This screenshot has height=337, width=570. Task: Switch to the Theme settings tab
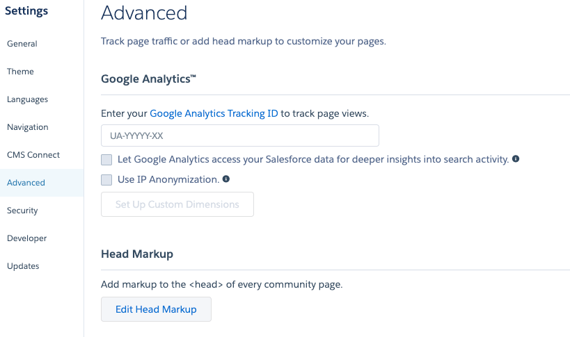coord(20,72)
